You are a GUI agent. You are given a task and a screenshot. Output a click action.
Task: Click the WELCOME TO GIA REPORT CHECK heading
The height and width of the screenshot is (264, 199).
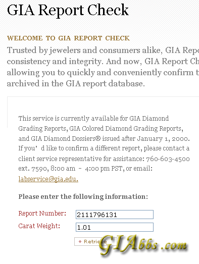[x=68, y=38]
